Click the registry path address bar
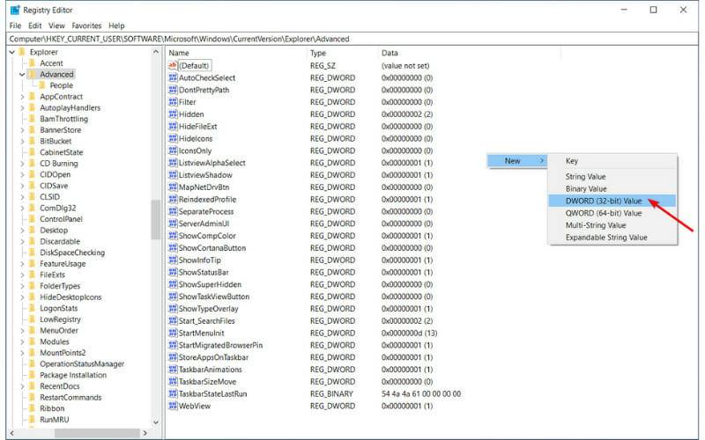The width and height of the screenshot is (705, 440). (353, 39)
